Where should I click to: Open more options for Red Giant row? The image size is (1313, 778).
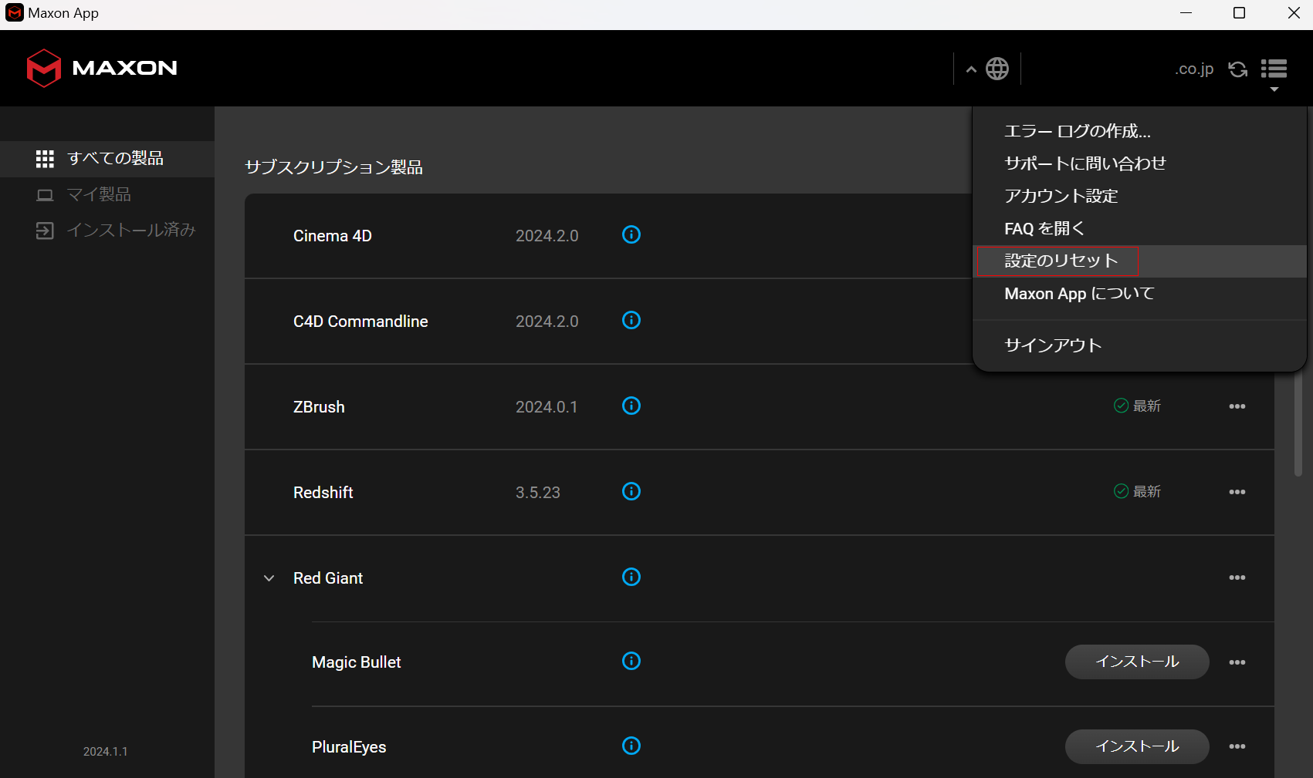[1237, 578]
